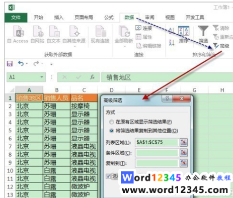This screenshot has height=198, width=233.
Task: Select column B header
Action: [x=57, y=90]
